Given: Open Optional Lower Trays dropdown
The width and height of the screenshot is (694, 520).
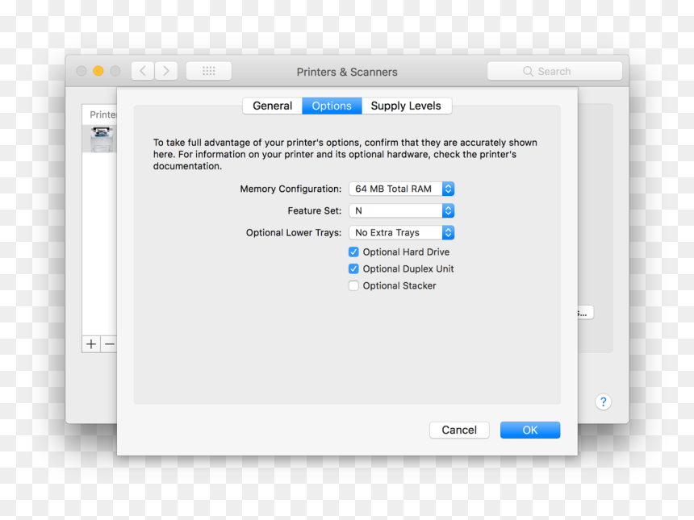Looking at the screenshot, I should tap(401, 232).
